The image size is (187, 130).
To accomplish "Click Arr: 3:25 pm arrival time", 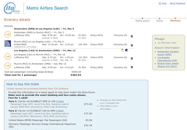I will click(x=67, y=44).
